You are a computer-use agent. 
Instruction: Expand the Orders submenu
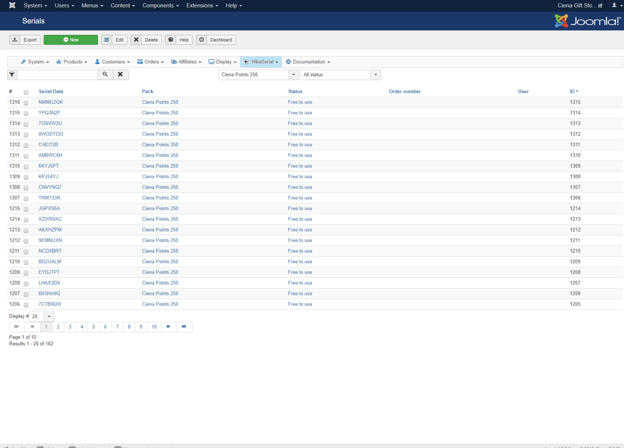[151, 62]
